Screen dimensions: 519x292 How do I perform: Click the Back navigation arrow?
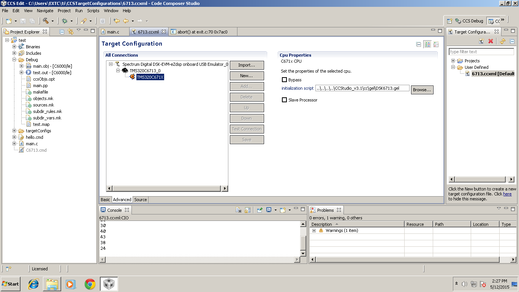[x=126, y=21]
